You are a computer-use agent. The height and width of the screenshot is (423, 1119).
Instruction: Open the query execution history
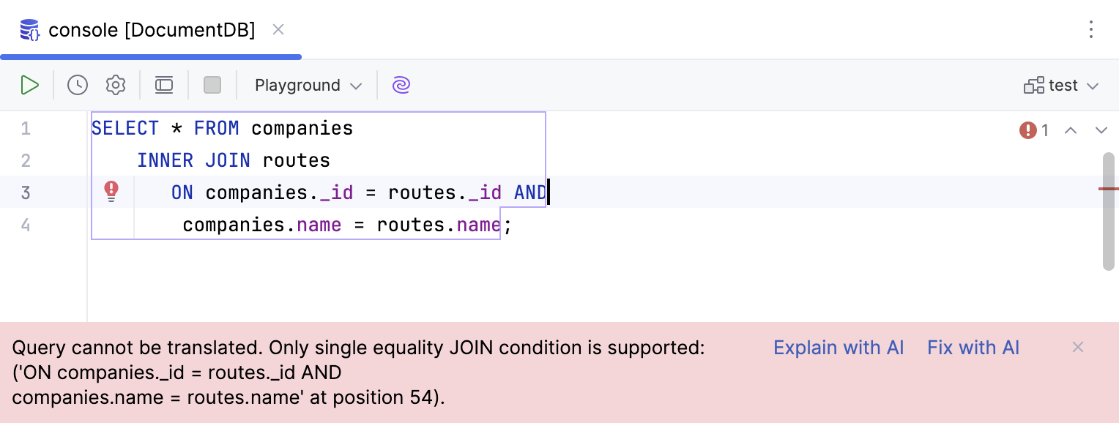[x=77, y=85]
